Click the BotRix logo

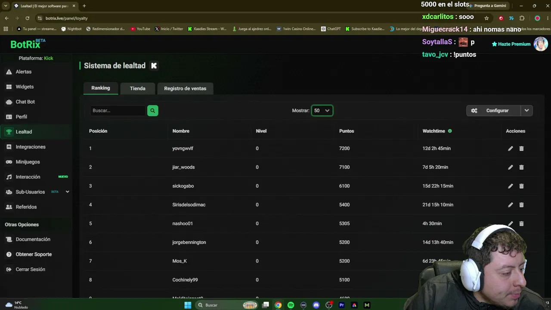point(28,44)
